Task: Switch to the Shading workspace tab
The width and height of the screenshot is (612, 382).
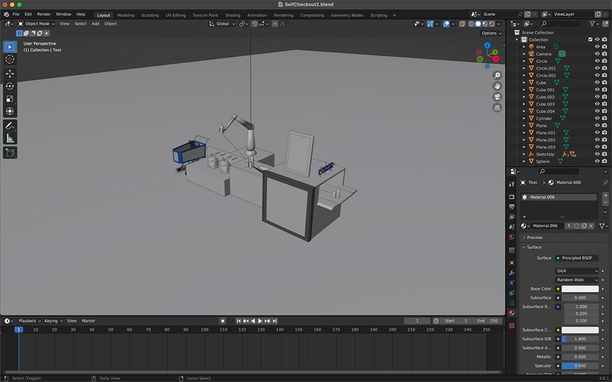Action: (233, 15)
